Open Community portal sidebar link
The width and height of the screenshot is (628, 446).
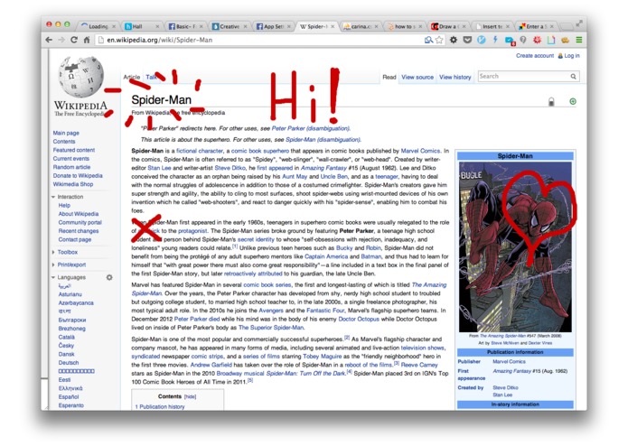(80, 222)
